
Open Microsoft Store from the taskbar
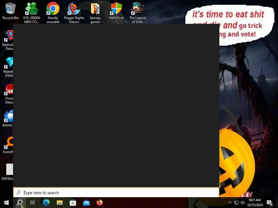click(73, 203)
